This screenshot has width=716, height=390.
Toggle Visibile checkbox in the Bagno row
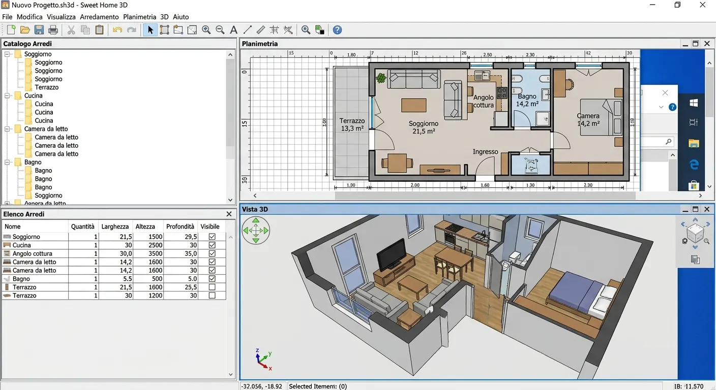pyautogui.click(x=212, y=279)
